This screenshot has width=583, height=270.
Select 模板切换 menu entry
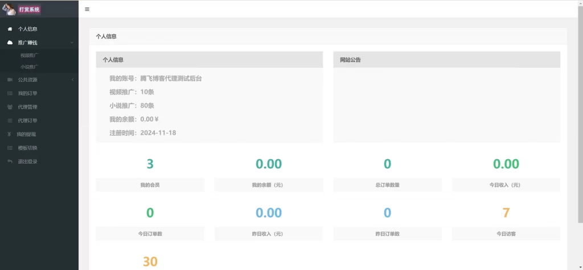pos(27,148)
